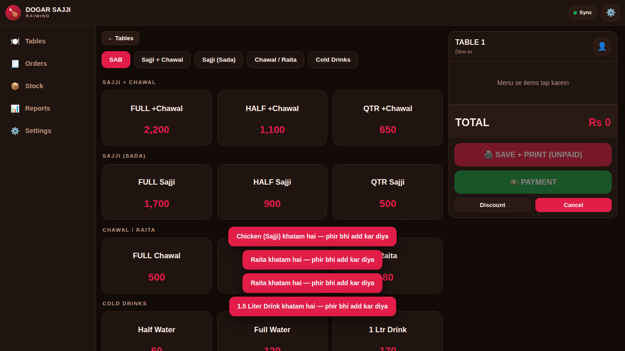Screen dimensions: 625x351
Task: Click SAVE + PRINT (UNPAID) button
Action: pos(533,154)
